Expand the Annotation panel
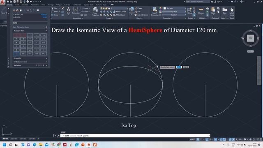The height and width of the screenshot is (148, 263). click(78, 18)
